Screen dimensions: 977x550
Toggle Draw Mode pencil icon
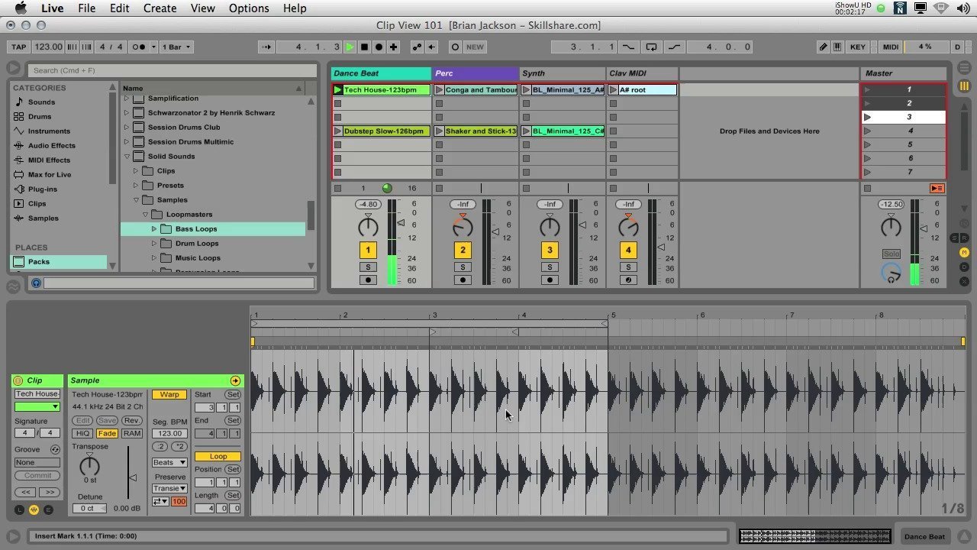[824, 47]
